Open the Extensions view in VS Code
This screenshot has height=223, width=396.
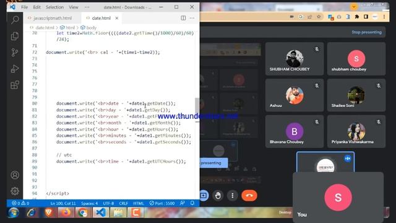(15, 85)
